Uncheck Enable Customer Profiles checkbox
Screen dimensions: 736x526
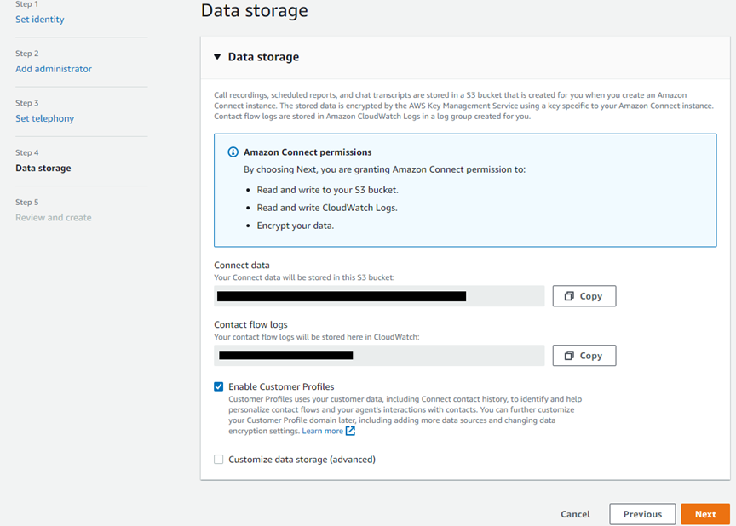(x=218, y=386)
